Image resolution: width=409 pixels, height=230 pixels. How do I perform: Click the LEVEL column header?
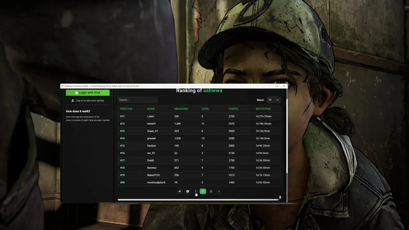(205, 109)
